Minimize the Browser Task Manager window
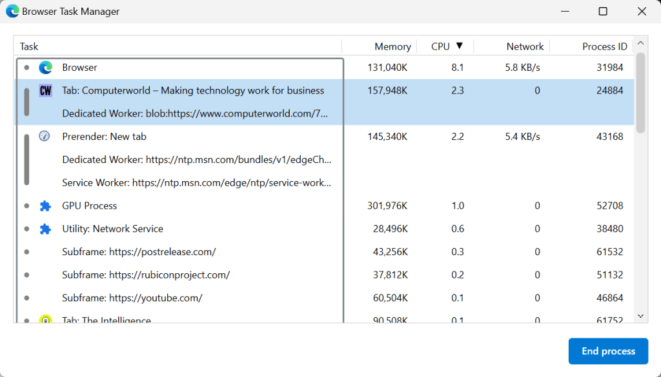This screenshot has width=661, height=377. pos(565,12)
